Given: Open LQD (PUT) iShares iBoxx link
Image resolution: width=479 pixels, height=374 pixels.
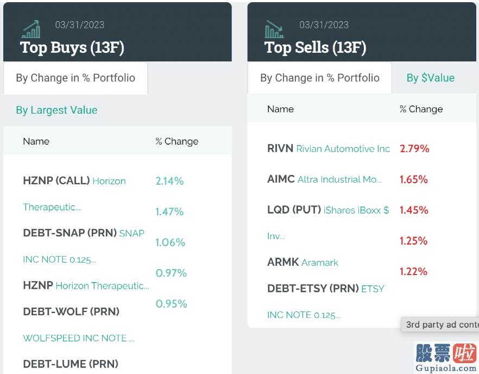Looking at the screenshot, I should click(328, 210).
